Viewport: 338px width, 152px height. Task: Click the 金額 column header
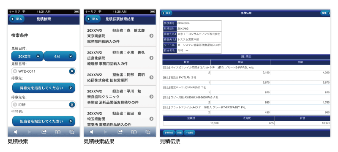[x=300, y=62]
